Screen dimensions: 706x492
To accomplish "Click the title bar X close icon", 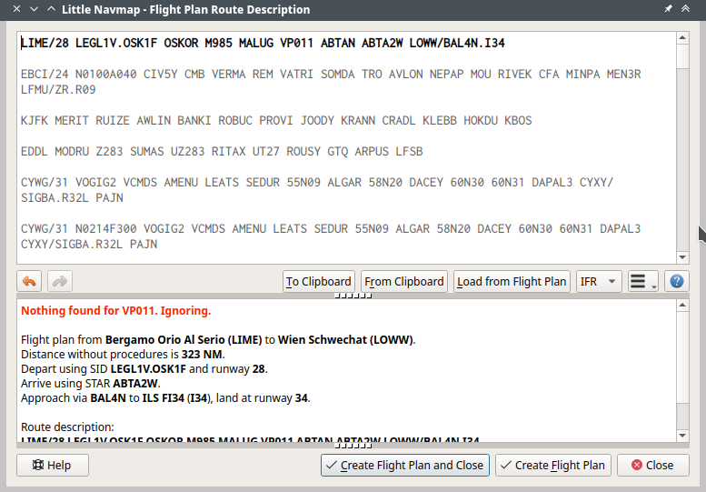I will click(x=16, y=9).
